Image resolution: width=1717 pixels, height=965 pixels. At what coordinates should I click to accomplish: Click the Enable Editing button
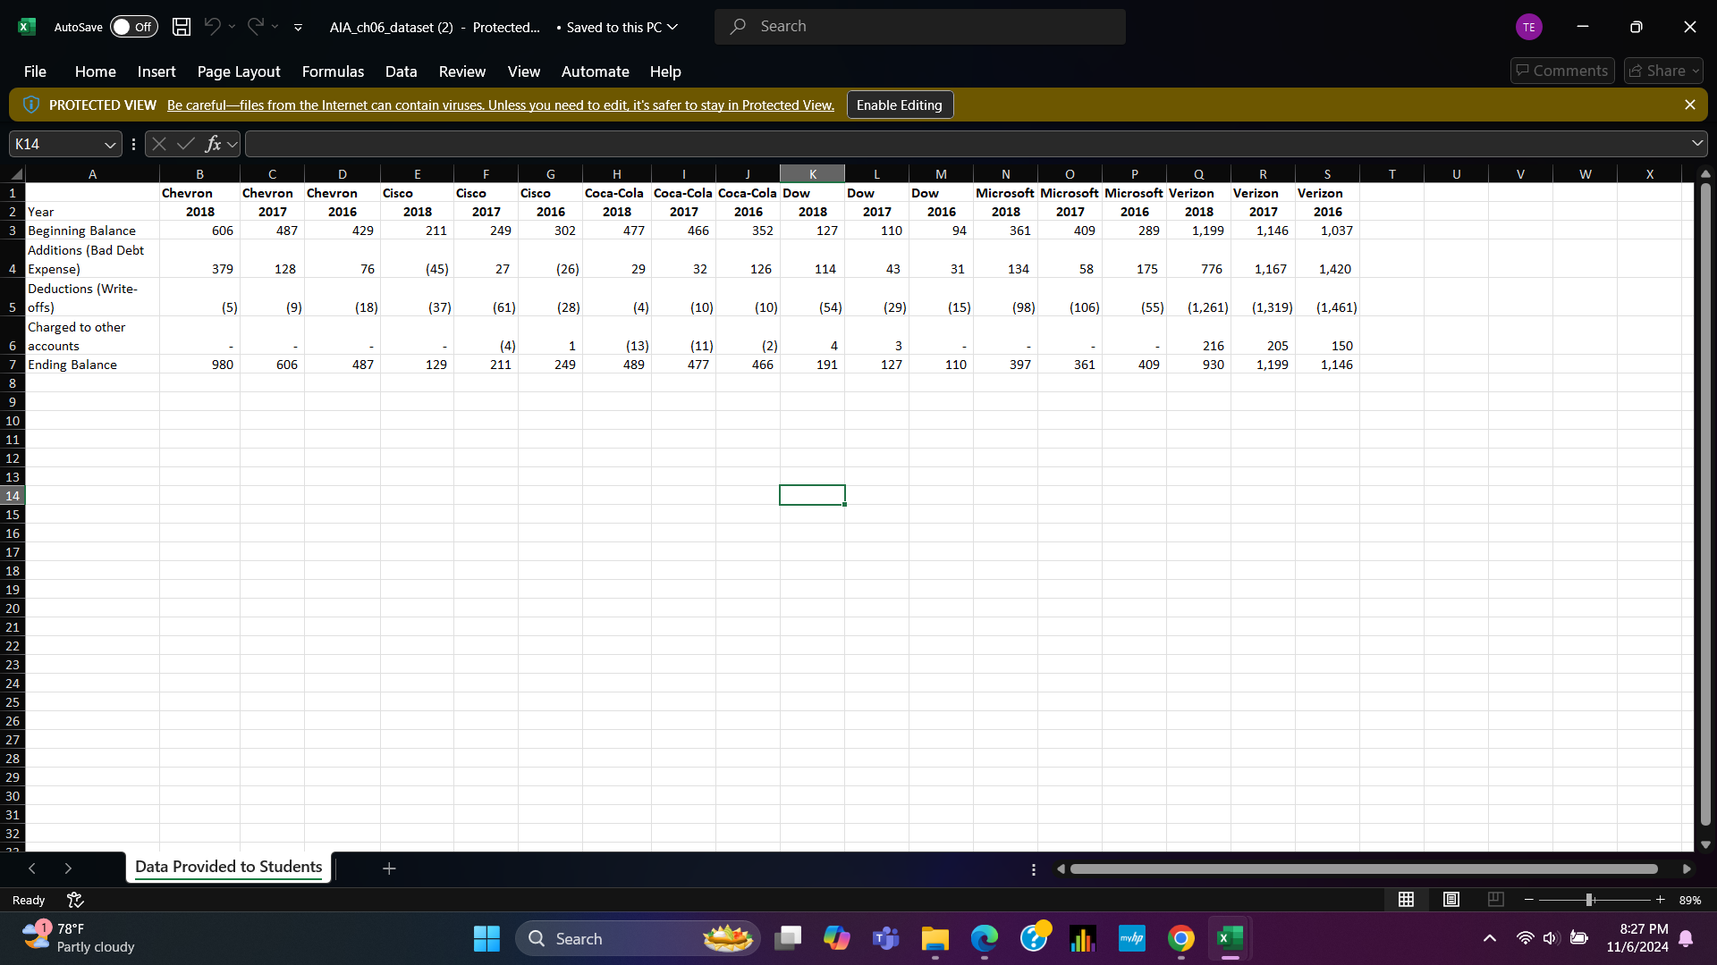pyautogui.click(x=899, y=105)
